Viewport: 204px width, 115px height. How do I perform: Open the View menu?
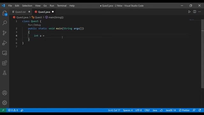pyautogui.click(x=38, y=6)
